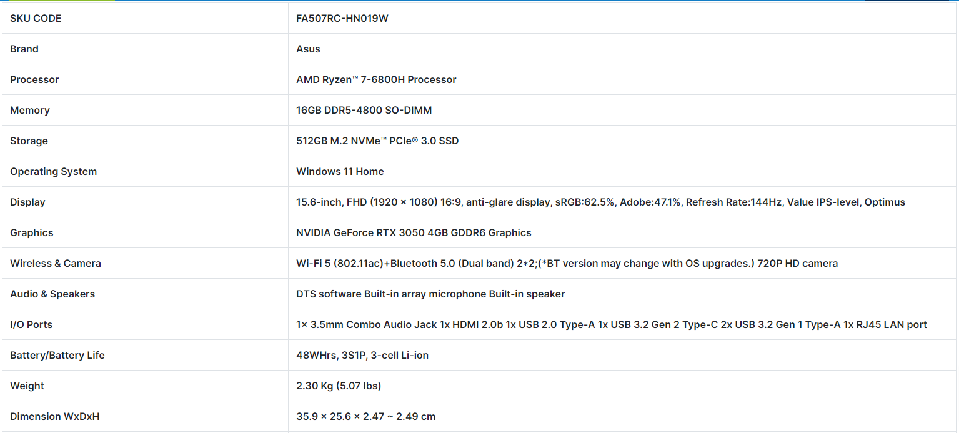Select the Windows 11 Home value
Image resolution: width=959 pixels, height=433 pixels.
(340, 172)
